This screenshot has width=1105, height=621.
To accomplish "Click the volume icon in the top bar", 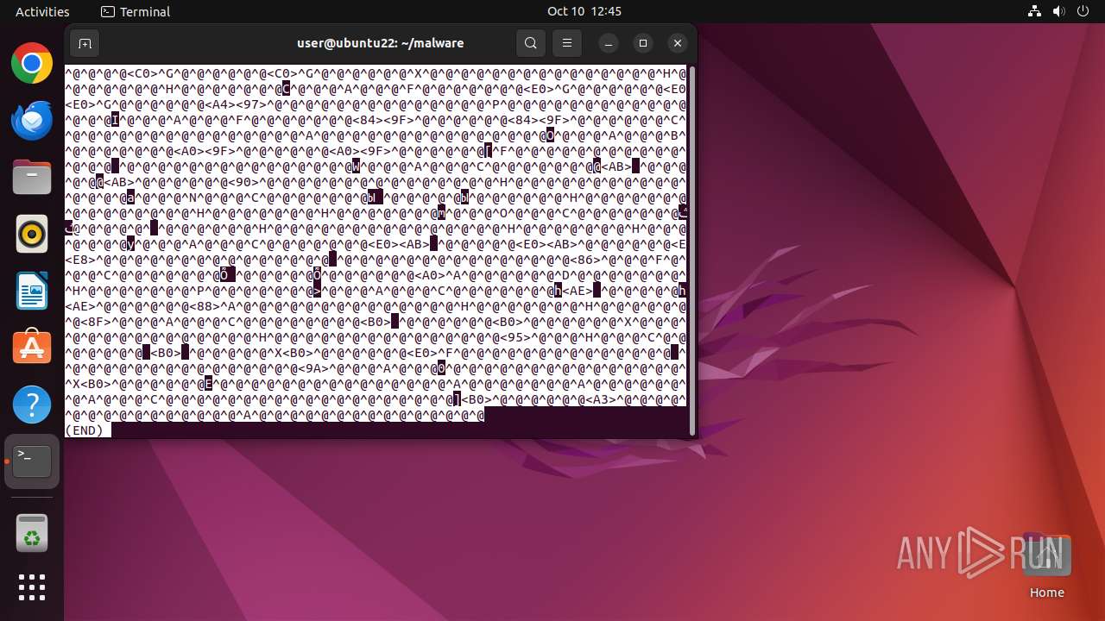I will tap(1059, 11).
